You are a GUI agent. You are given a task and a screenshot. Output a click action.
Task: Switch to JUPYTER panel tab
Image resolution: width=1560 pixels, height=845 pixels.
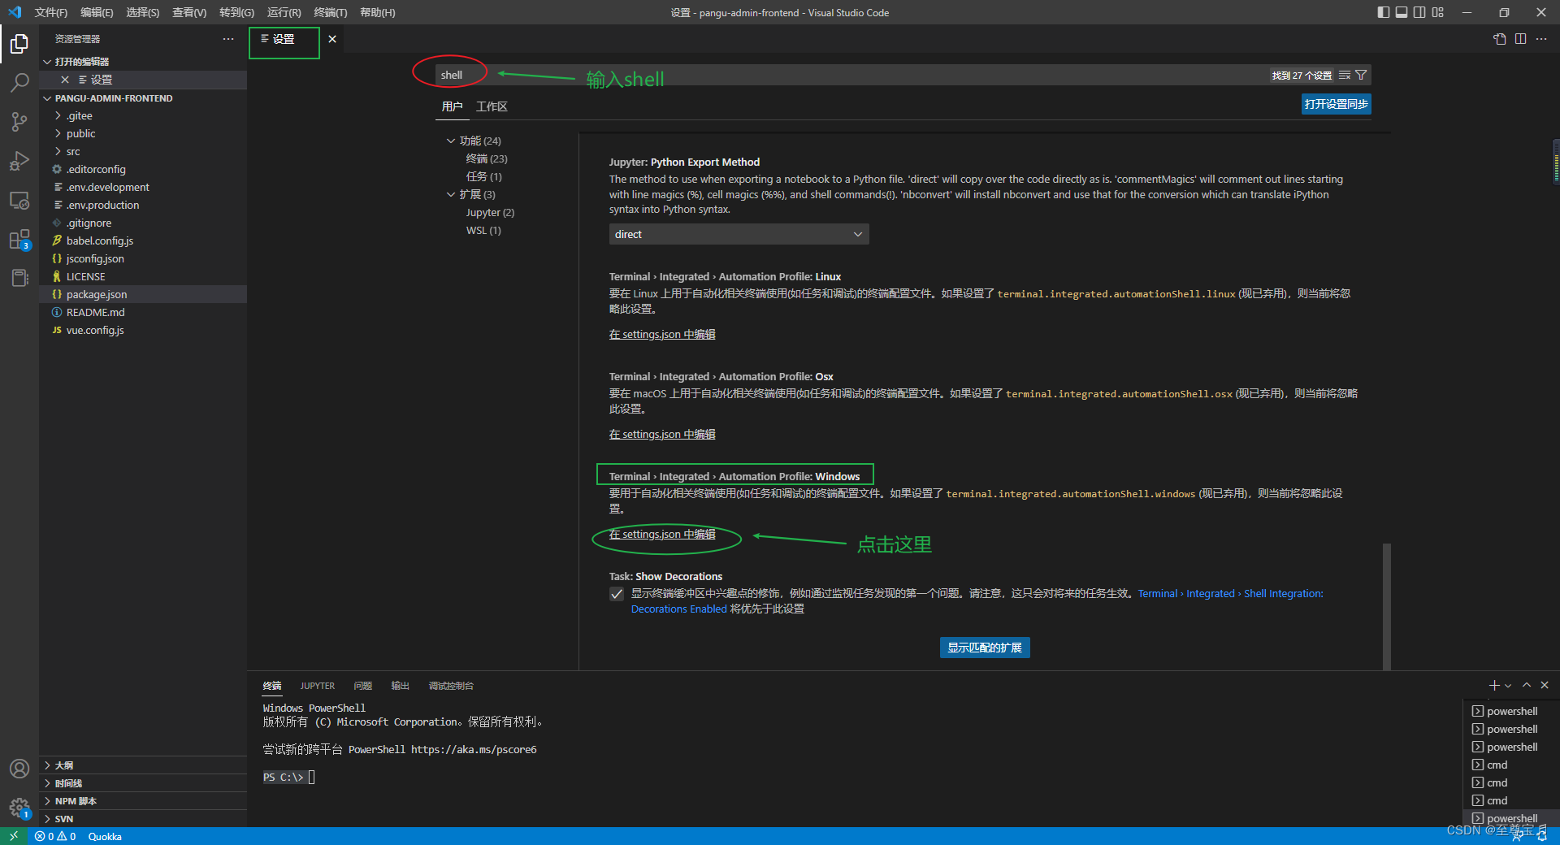317,686
